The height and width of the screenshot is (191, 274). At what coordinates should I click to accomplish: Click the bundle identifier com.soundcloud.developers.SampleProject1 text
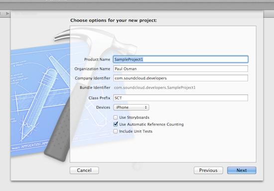pyautogui.click(x=155, y=88)
